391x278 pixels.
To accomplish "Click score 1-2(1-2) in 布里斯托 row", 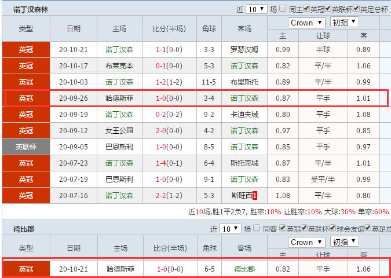I will (169, 82).
